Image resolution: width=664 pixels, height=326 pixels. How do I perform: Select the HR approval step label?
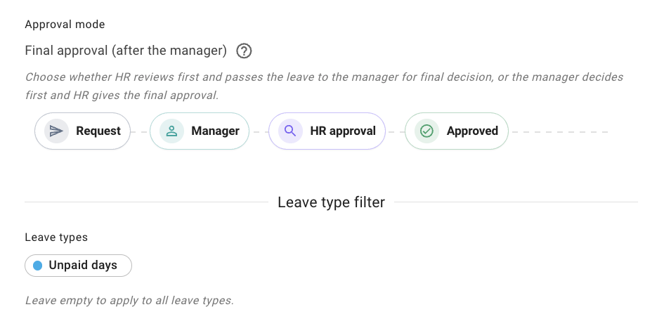343,131
